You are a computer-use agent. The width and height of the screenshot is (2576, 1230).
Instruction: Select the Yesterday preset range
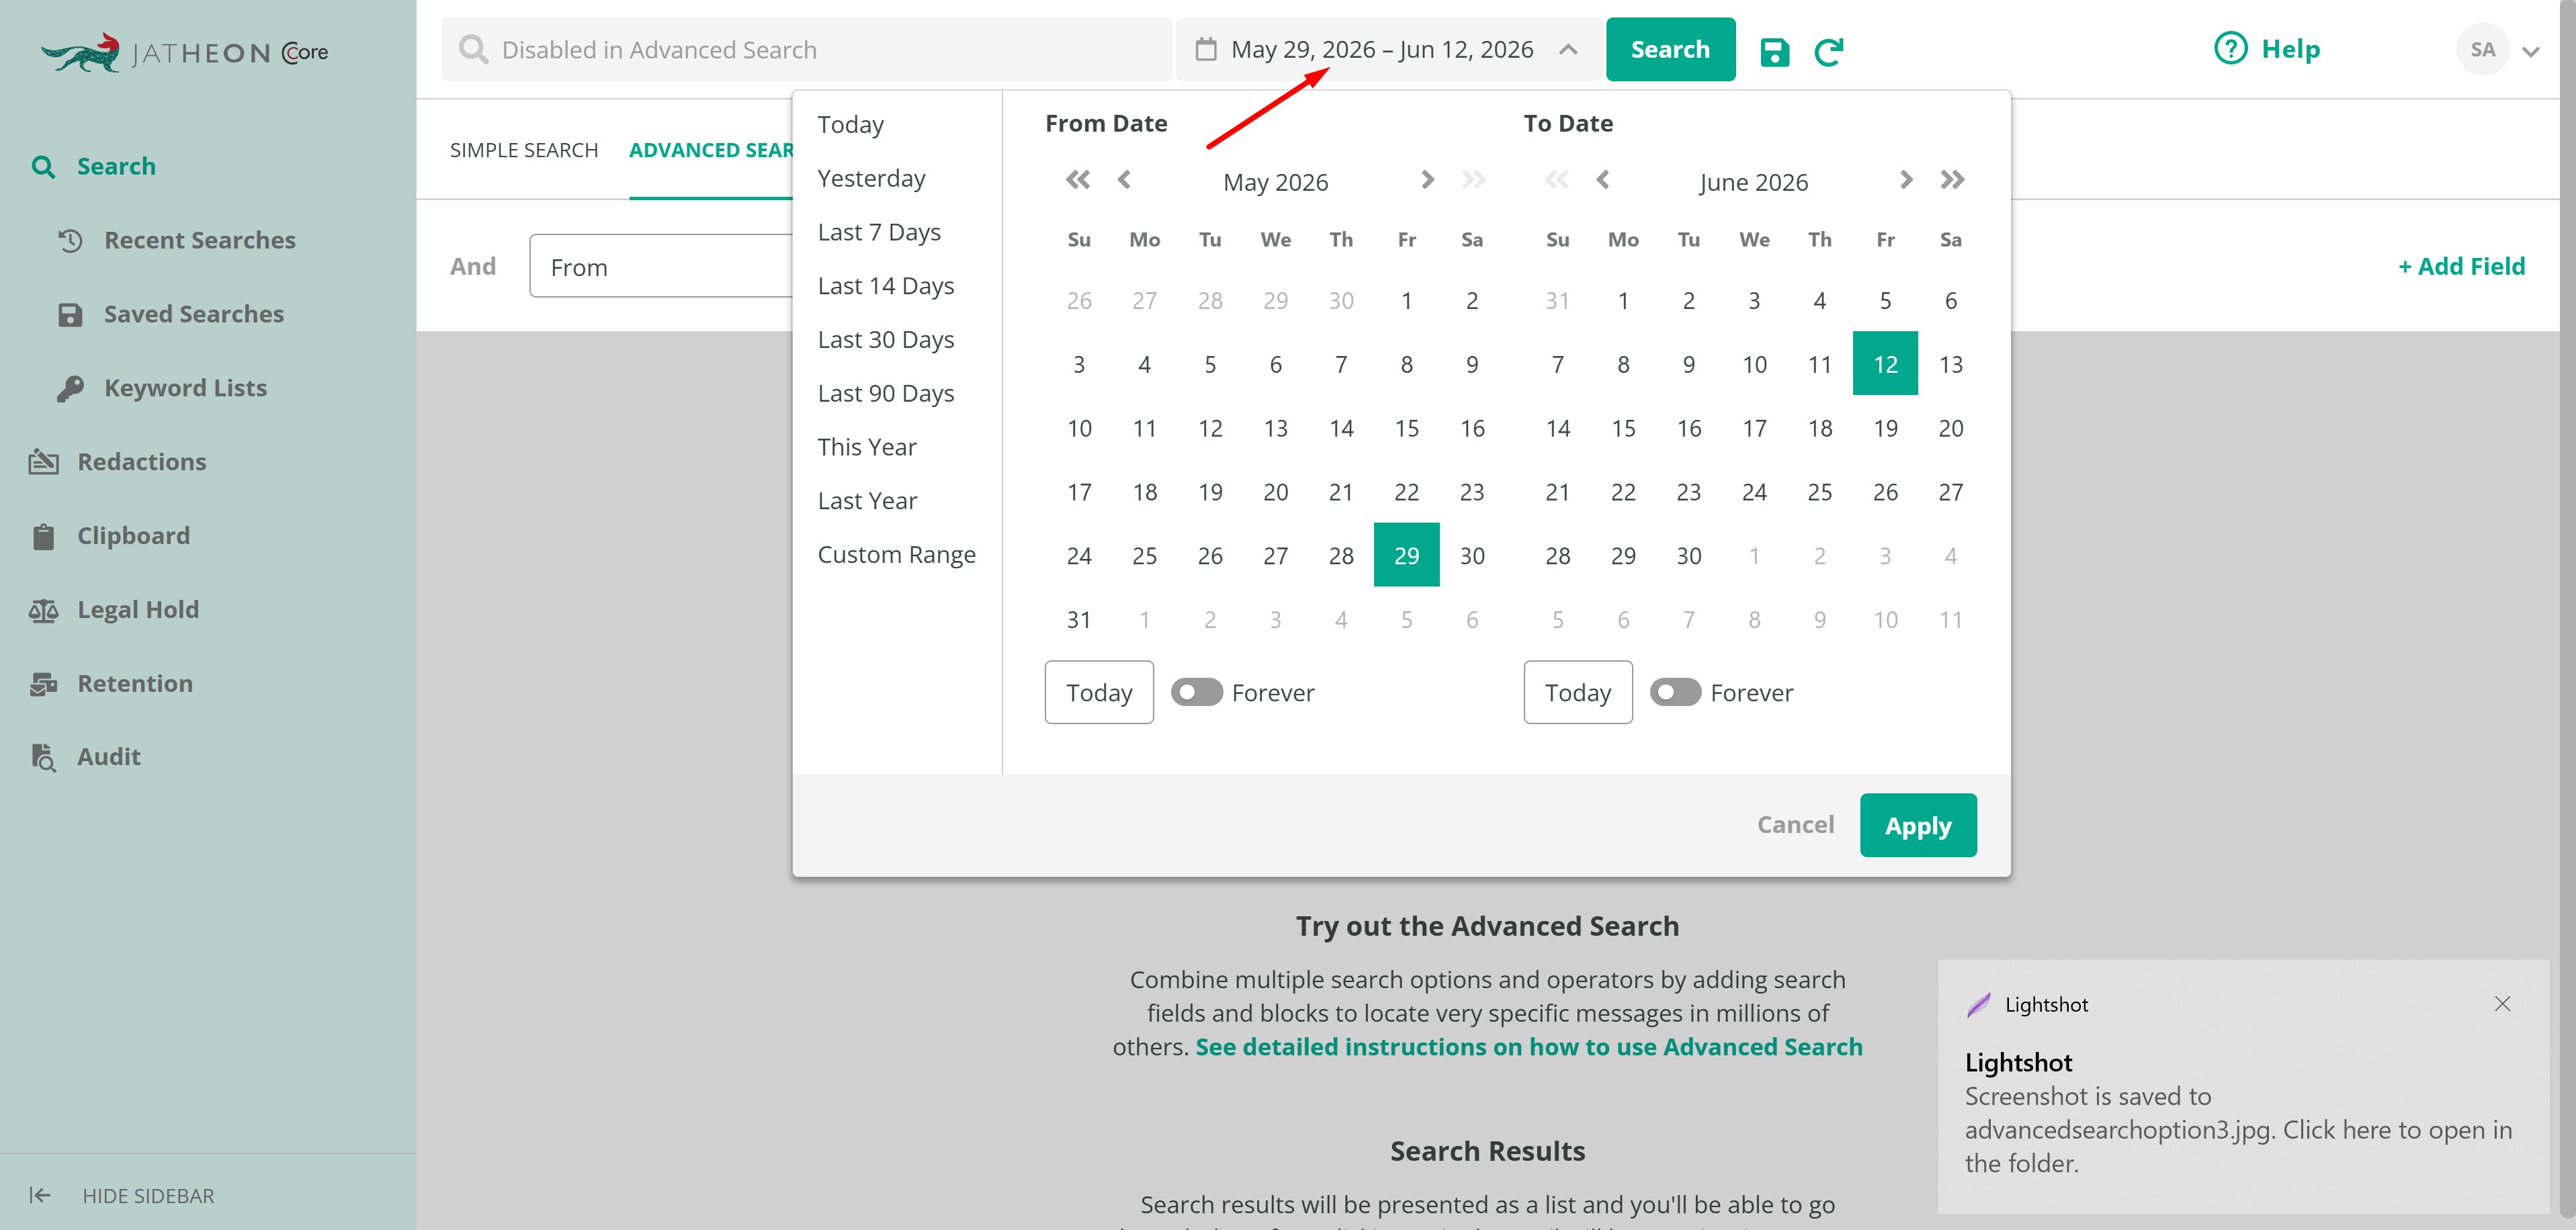coord(872,178)
